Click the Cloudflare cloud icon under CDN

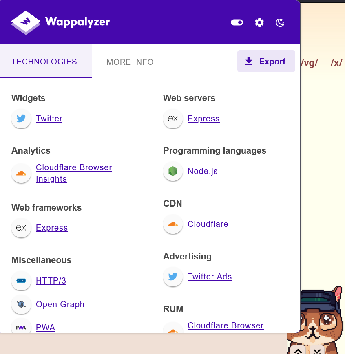[173, 224]
